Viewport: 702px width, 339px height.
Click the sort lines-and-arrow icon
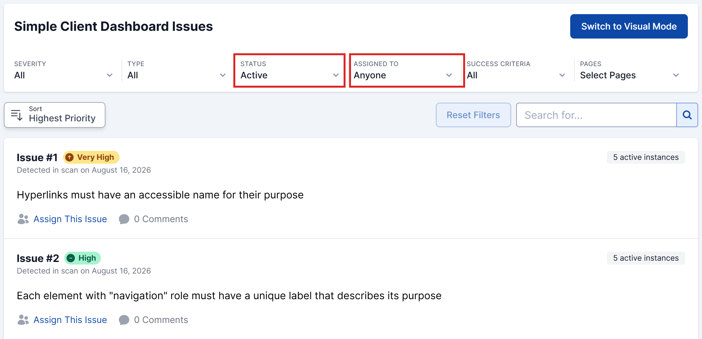17,115
